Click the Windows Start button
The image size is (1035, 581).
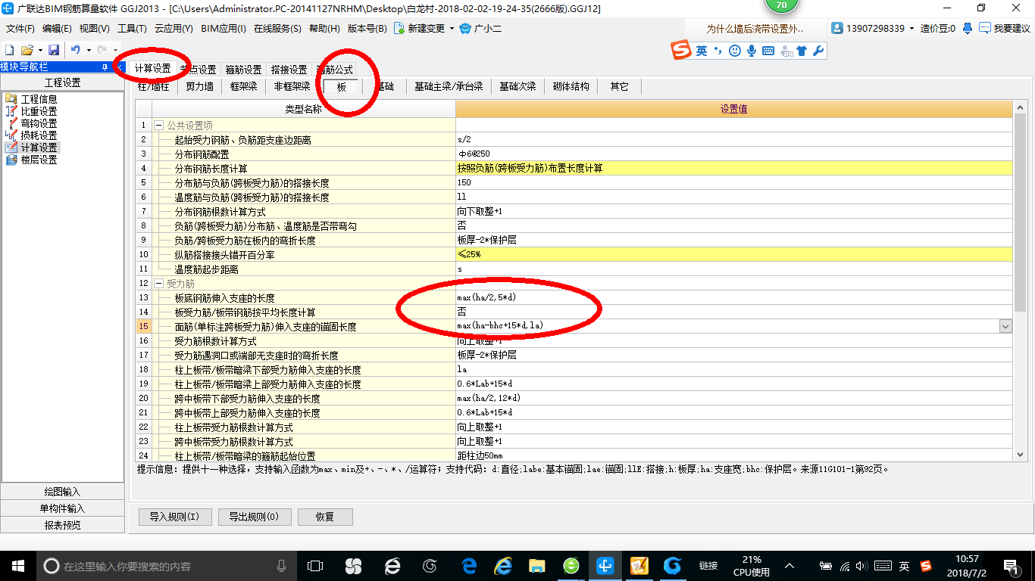pyautogui.click(x=17, y=565)
